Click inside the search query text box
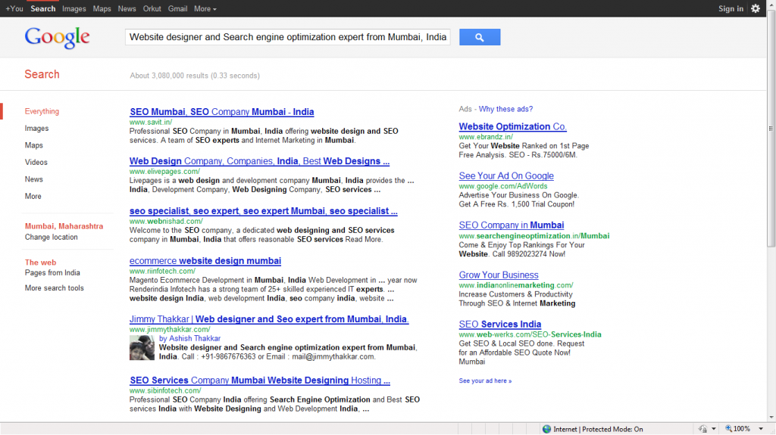 point(288,37)
